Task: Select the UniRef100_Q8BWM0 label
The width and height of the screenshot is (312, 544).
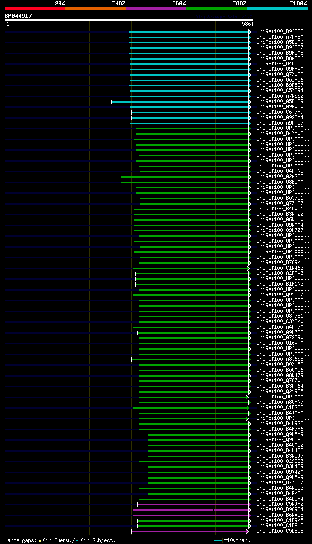Action: pos(280,182)
